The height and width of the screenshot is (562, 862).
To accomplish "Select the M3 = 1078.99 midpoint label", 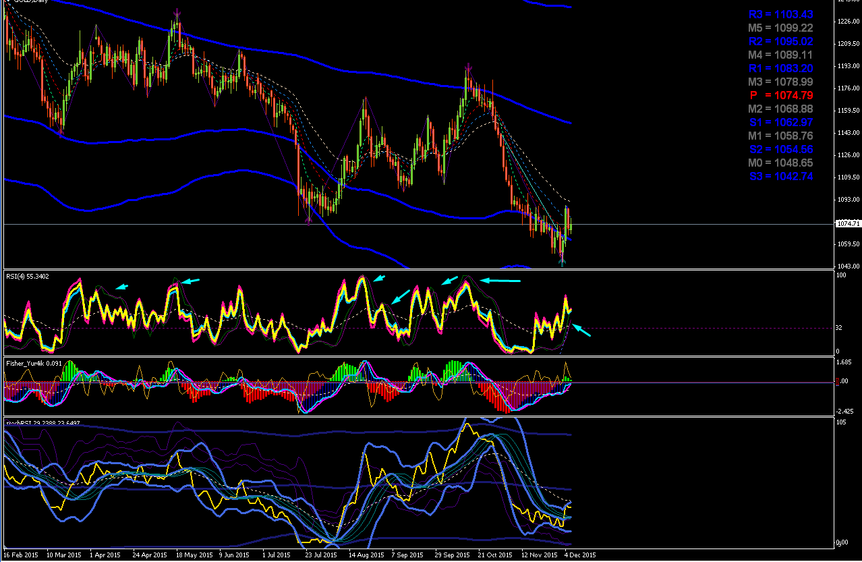I will 780,82.
